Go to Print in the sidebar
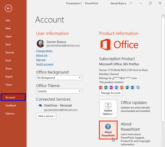 pos(8,61)
